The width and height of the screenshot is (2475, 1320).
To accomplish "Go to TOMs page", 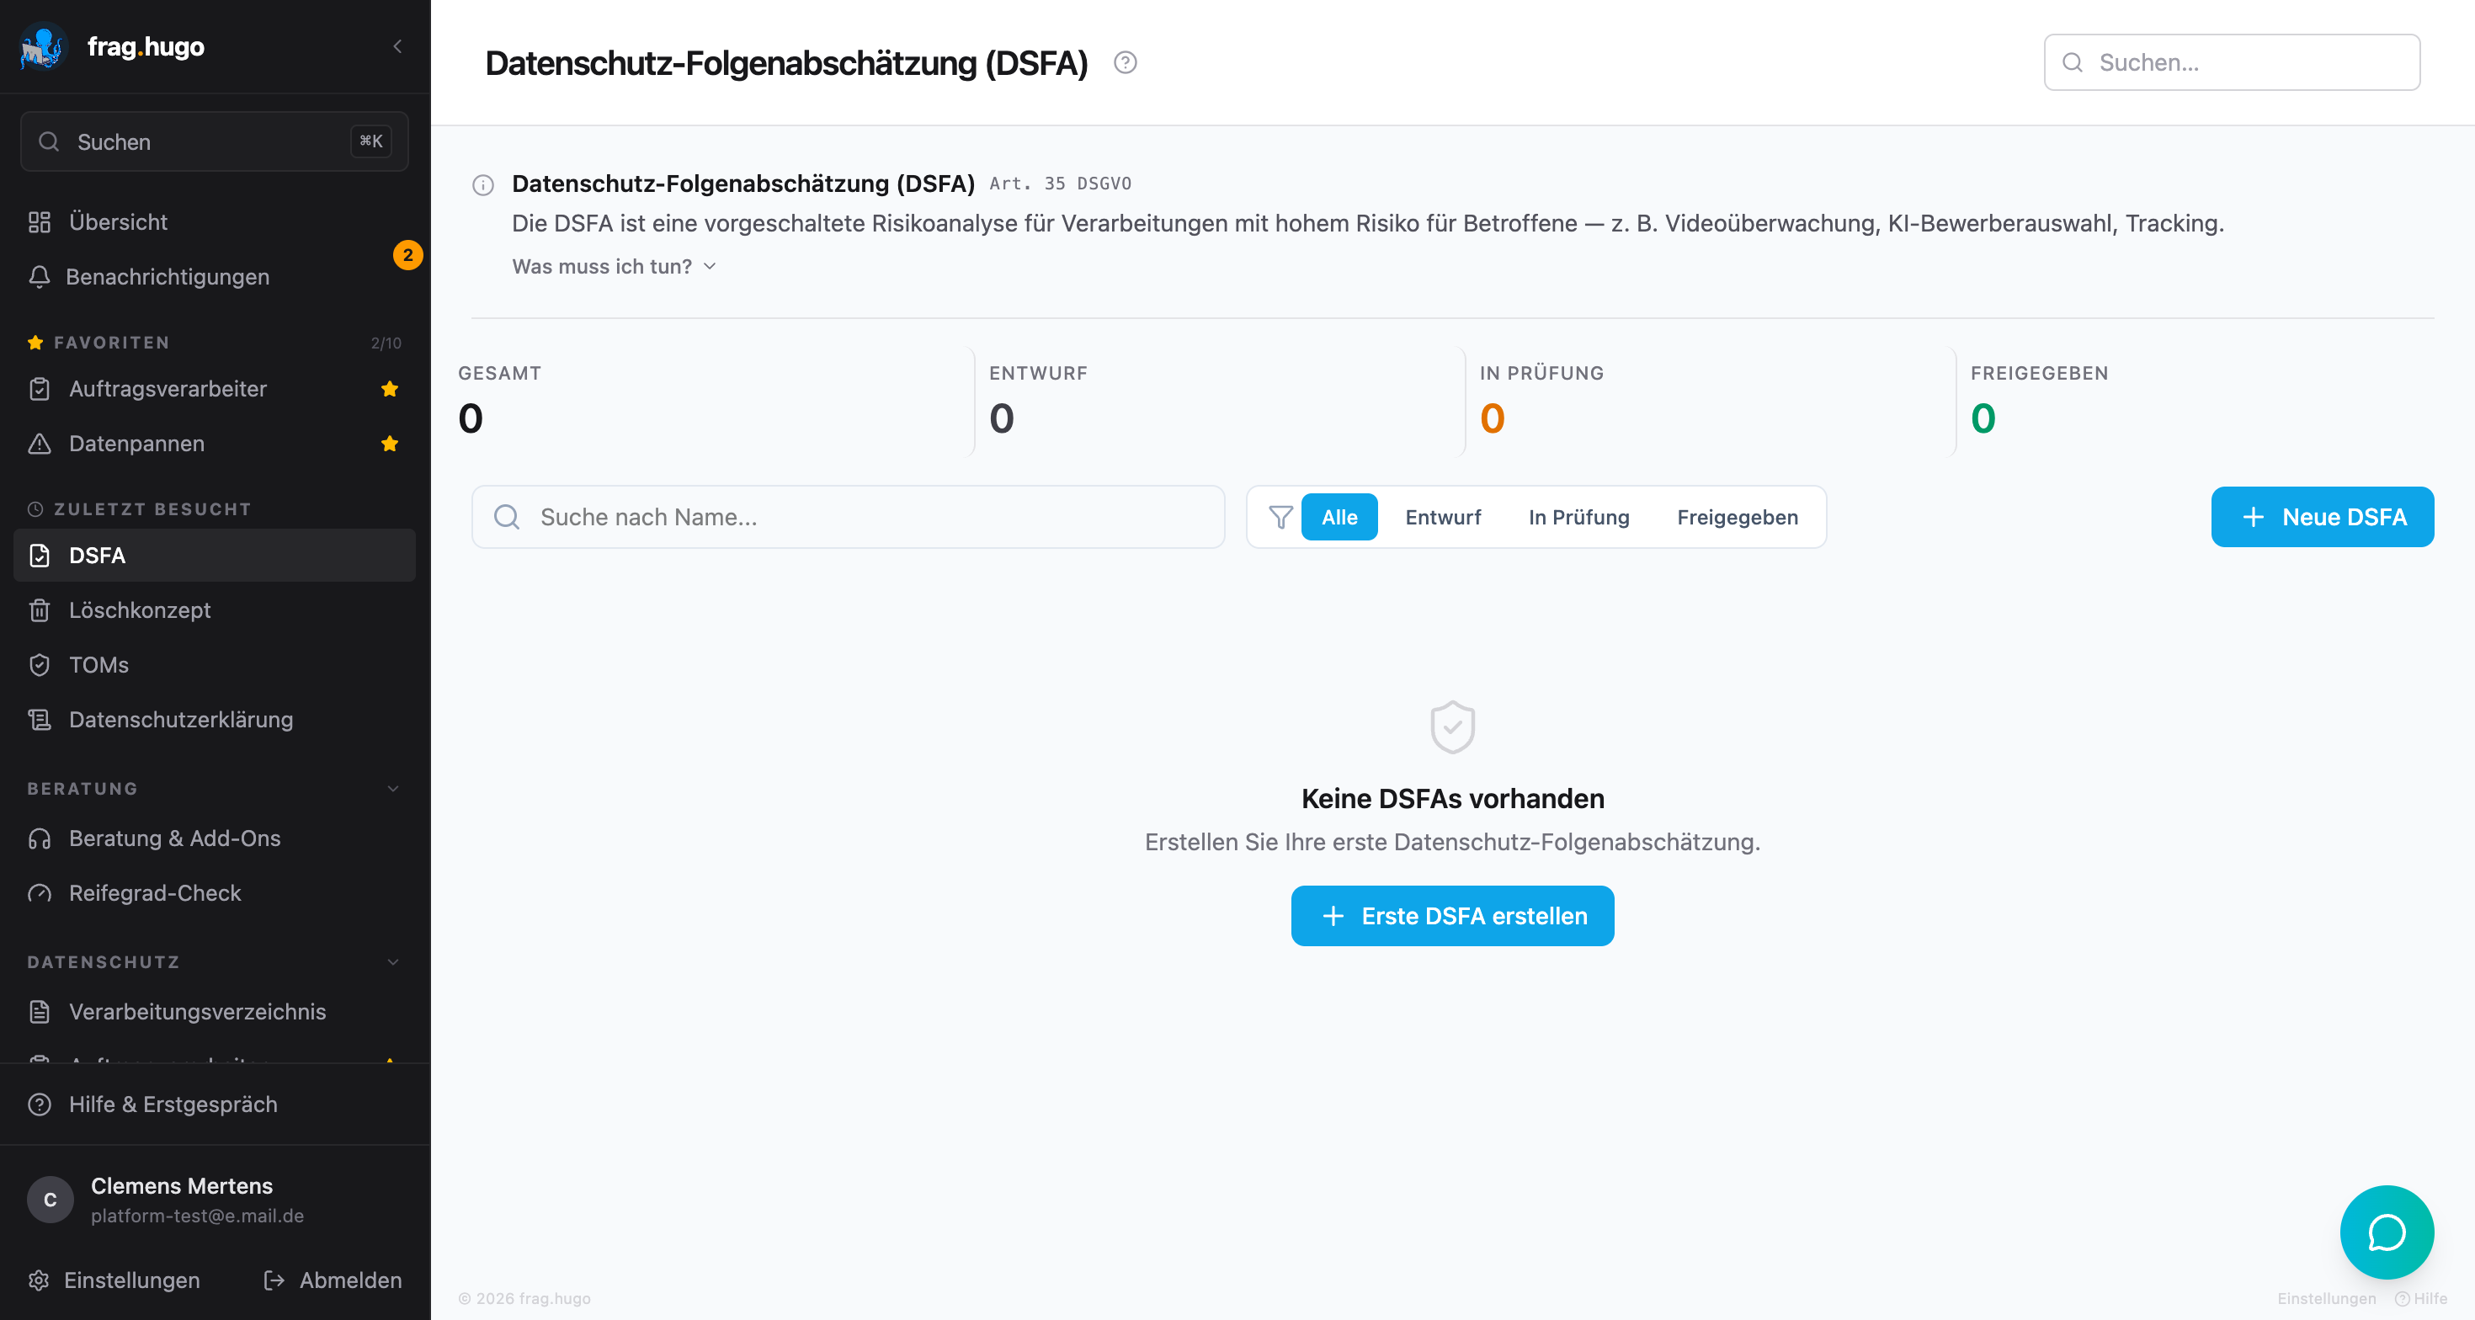I will coord(215,665).
